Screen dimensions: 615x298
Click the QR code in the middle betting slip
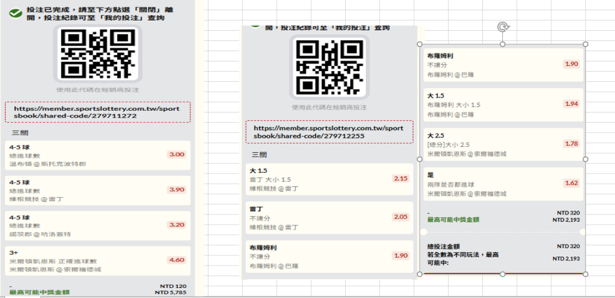pyautogui.click(x=329, y=68)
